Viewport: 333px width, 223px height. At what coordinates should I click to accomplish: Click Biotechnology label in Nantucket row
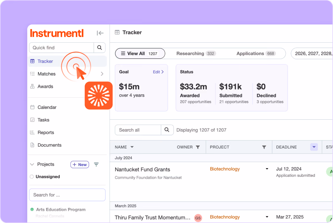(225, 169)
